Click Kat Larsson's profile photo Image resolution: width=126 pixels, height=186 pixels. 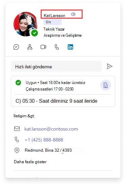coord(25,24)
